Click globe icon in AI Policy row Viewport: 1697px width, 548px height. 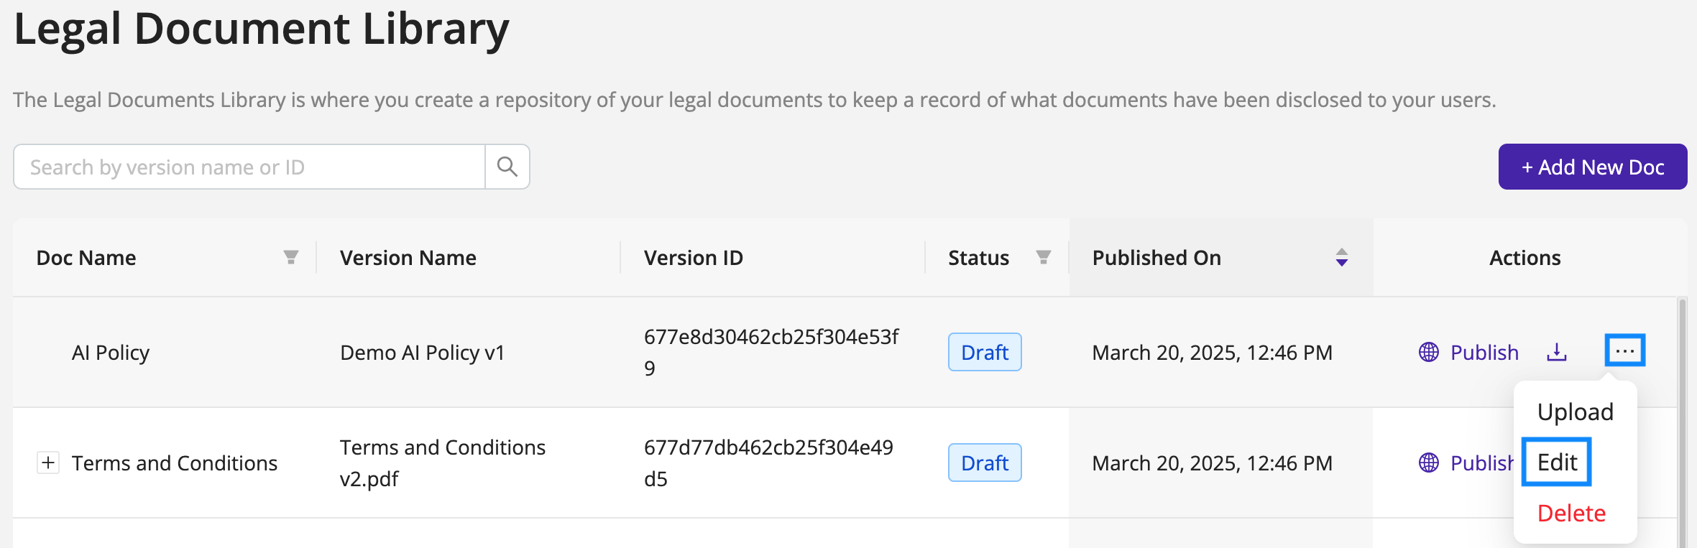tap(1429, 352)
